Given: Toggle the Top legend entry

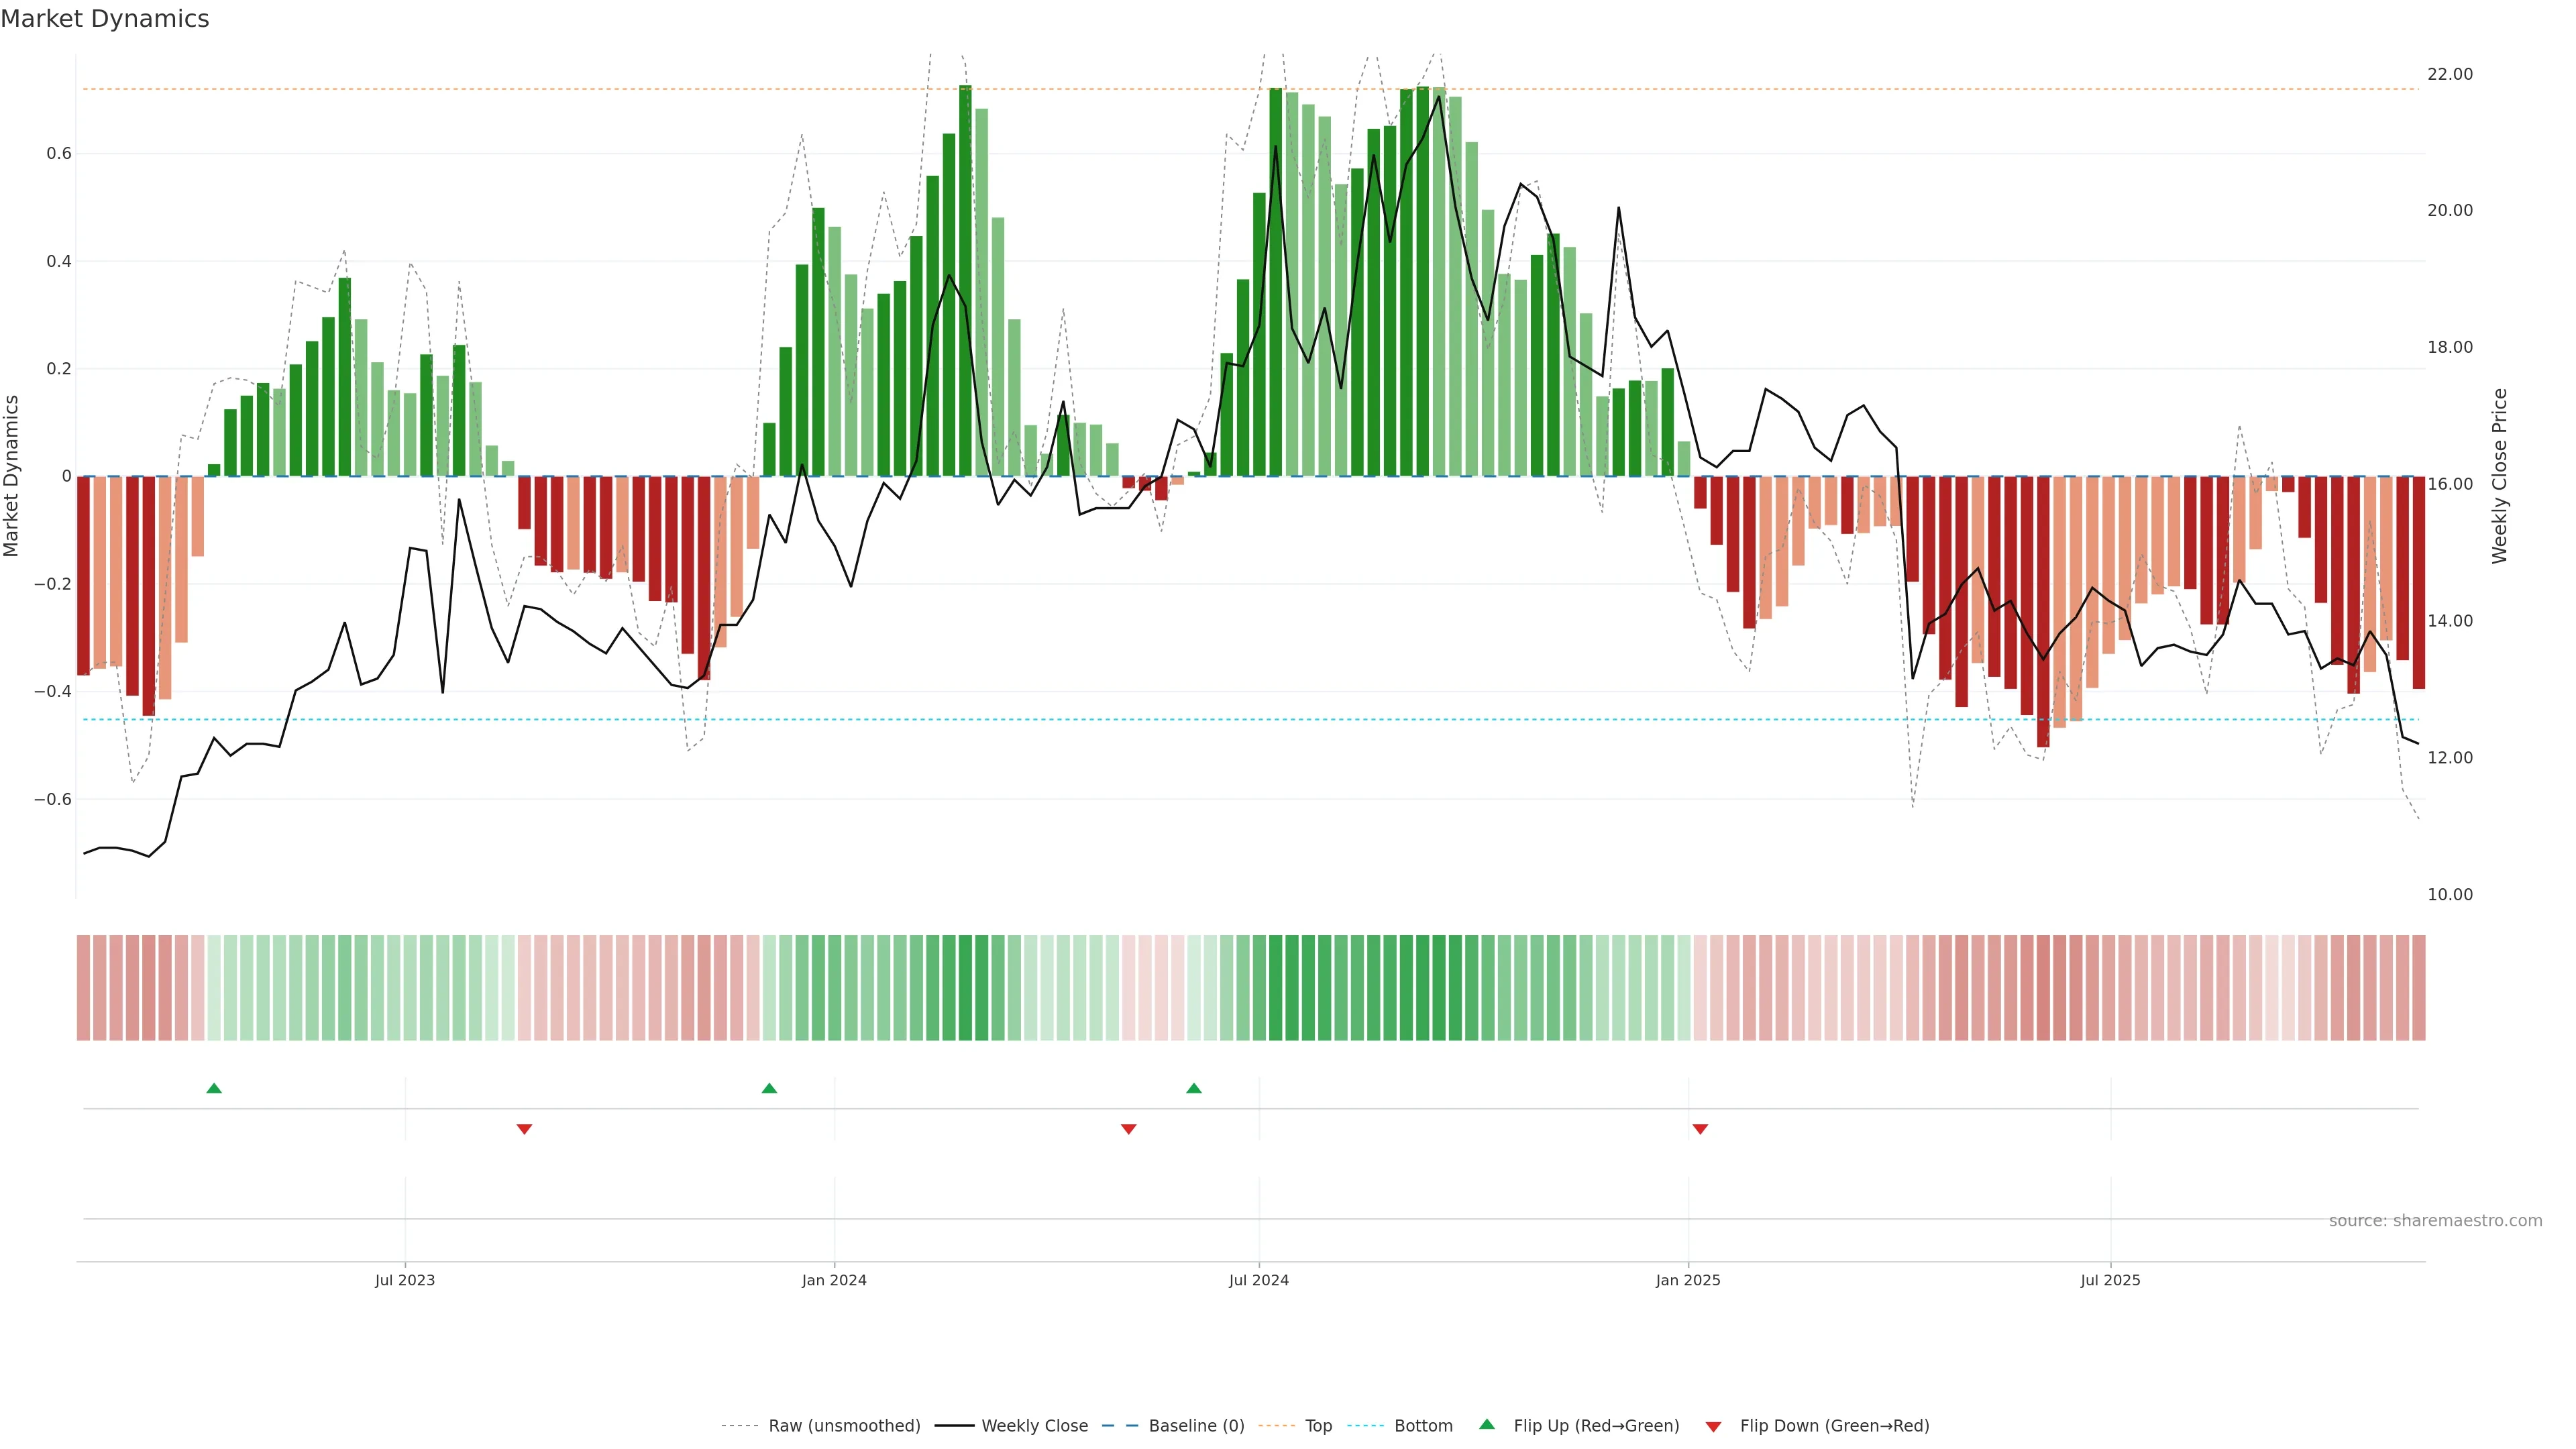Looking at the screenshot, I should (1318, 1426).
